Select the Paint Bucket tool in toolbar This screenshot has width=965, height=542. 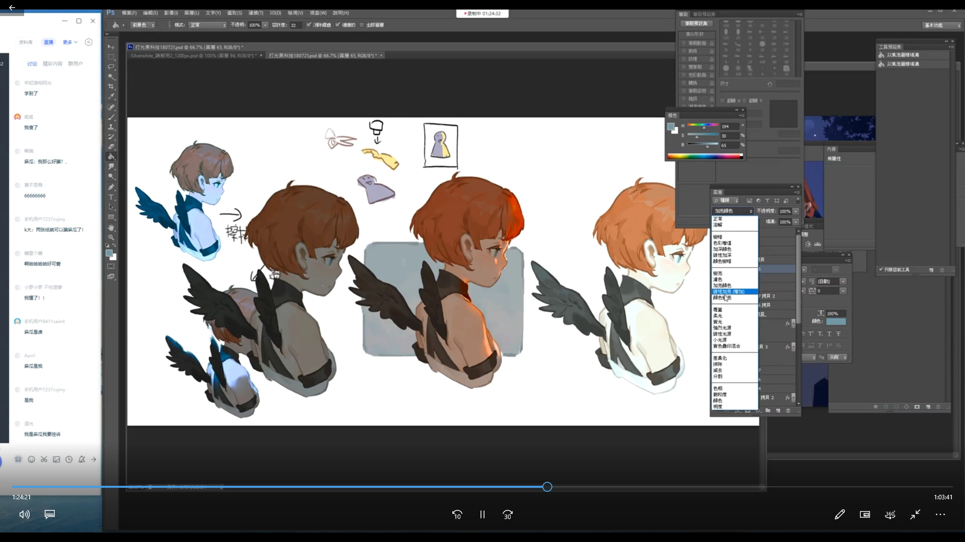pos(111,157)
